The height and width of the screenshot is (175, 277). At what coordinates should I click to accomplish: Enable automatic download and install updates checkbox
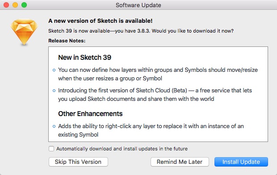(51, 149)
